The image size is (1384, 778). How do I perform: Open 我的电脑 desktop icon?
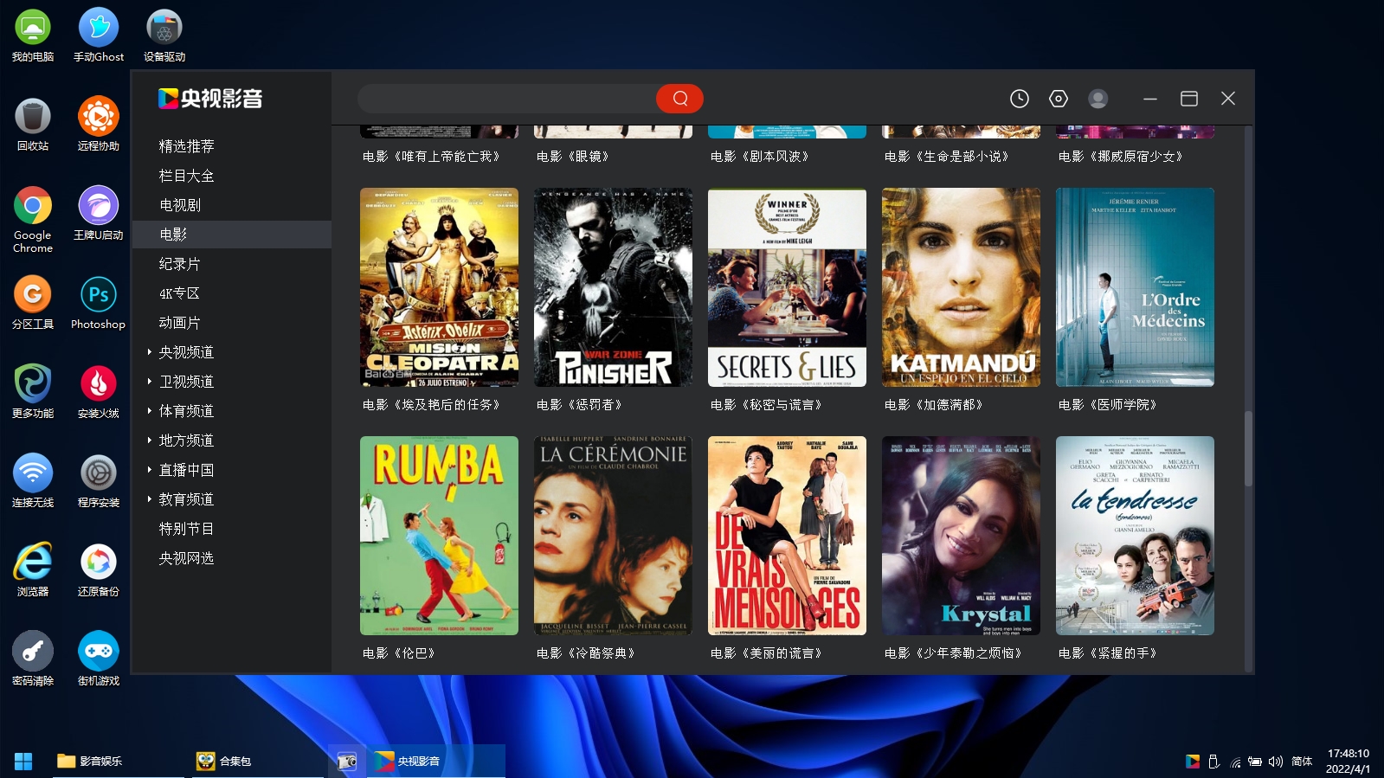(x=33, y=35)
